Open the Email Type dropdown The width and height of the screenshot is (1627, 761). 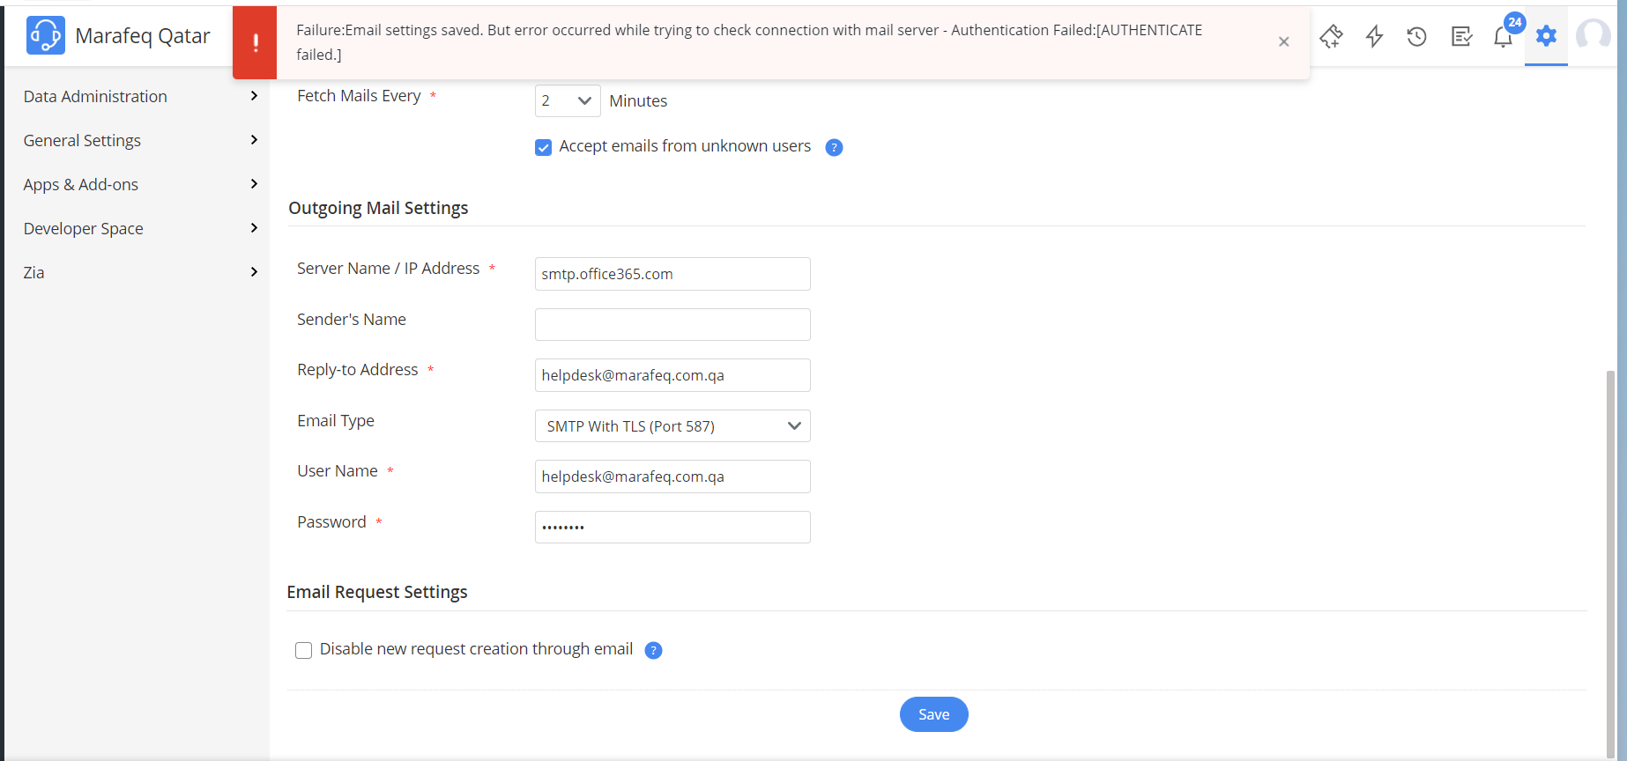coord(672,426)
